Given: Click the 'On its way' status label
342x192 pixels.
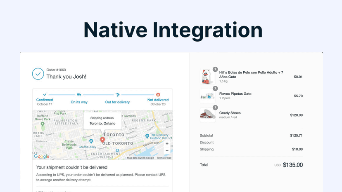Looking at the screenshot, I should point(79,102).
